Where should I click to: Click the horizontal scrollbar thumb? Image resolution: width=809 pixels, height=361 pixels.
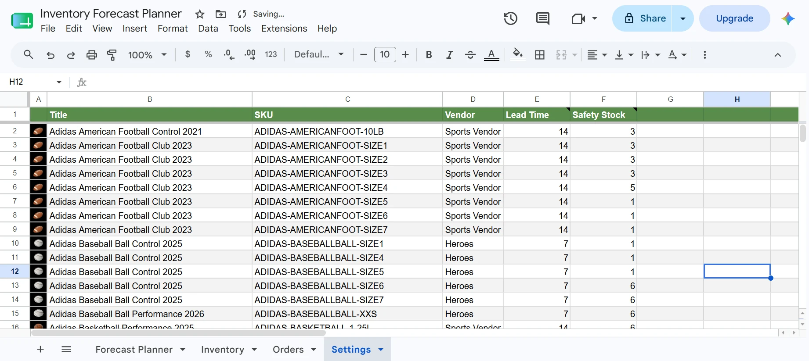tap(178, 332)
